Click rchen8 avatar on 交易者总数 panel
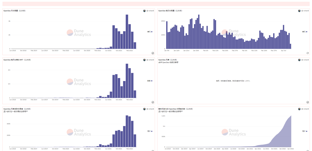Screen dimensions: 312x151 [299, 109]
